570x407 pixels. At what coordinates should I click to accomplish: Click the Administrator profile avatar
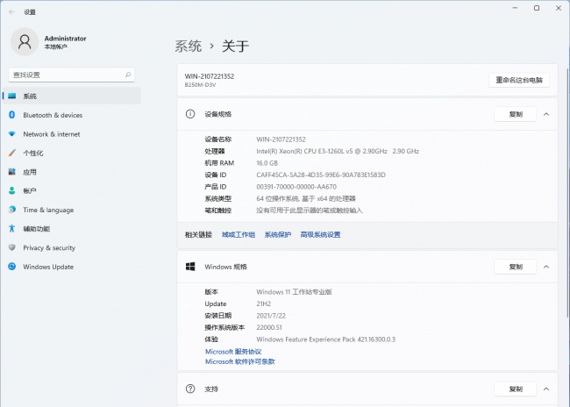tap(25, 42)
